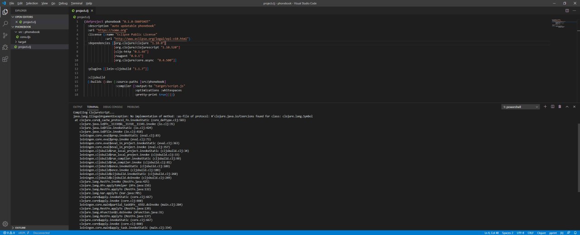Open the Source Control view
Screen dimensions: 580x235
click(5, 35)
